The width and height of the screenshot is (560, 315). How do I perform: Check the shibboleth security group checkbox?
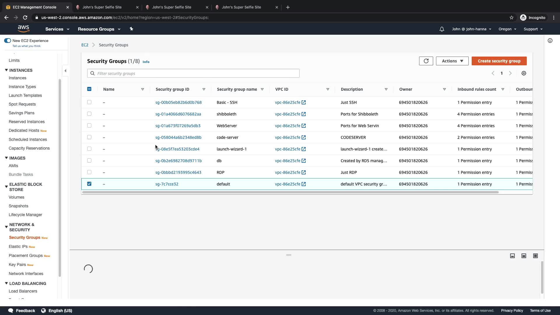tap(89, 114)
